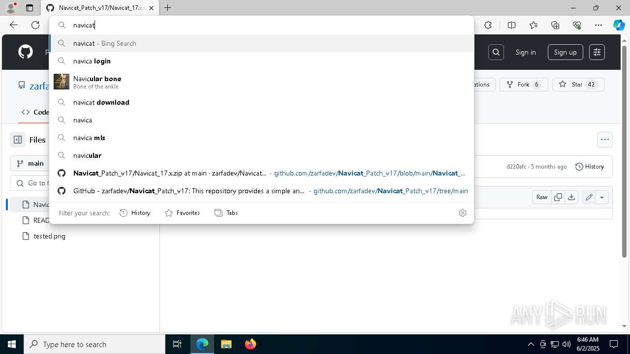Filter search by History
The width and height of the screenshot is (630, 354).
tap(135, 213)
